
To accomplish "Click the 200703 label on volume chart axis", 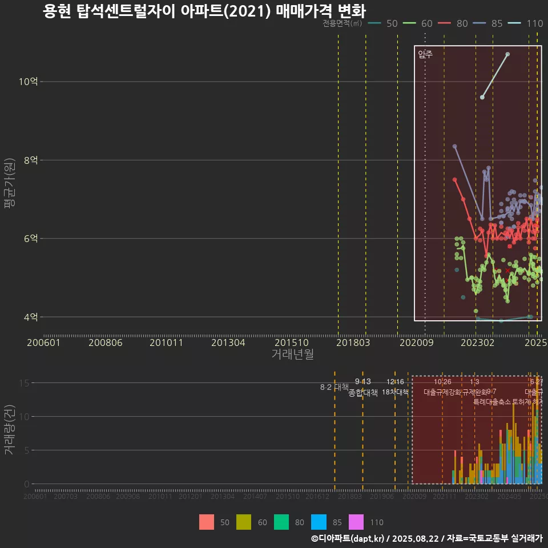I will (65, 496).
